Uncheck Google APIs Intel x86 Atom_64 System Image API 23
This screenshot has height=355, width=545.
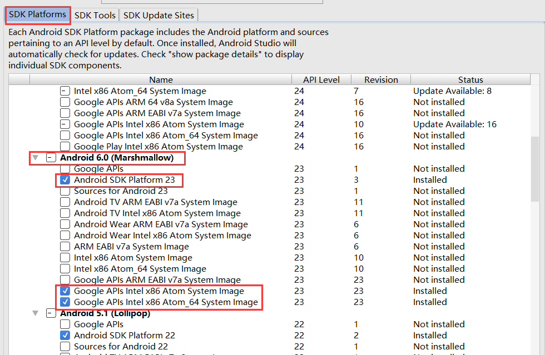click(x=65, y=302)
